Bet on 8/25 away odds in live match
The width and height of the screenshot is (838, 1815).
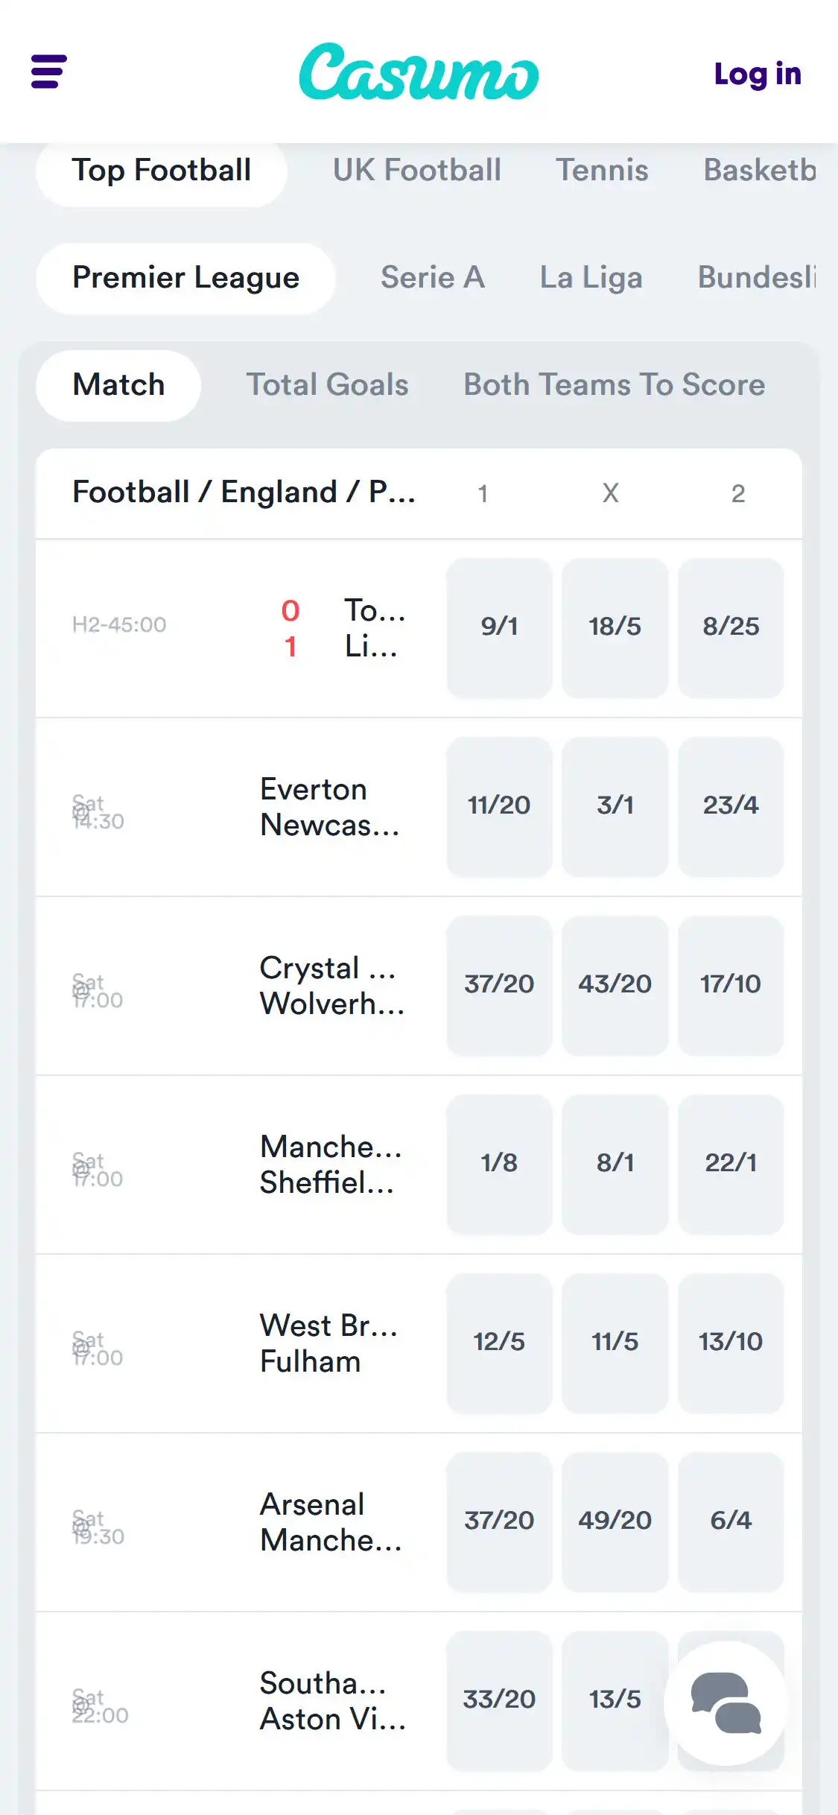[731, 627]
